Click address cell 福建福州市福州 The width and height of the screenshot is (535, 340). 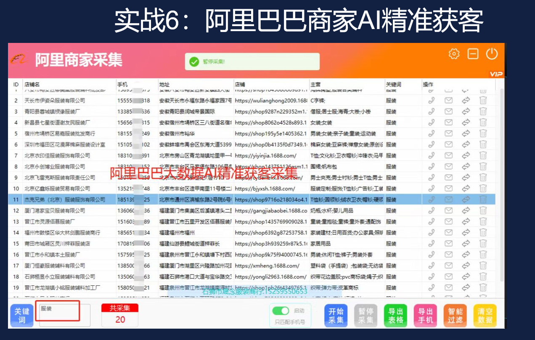(177, 232)
